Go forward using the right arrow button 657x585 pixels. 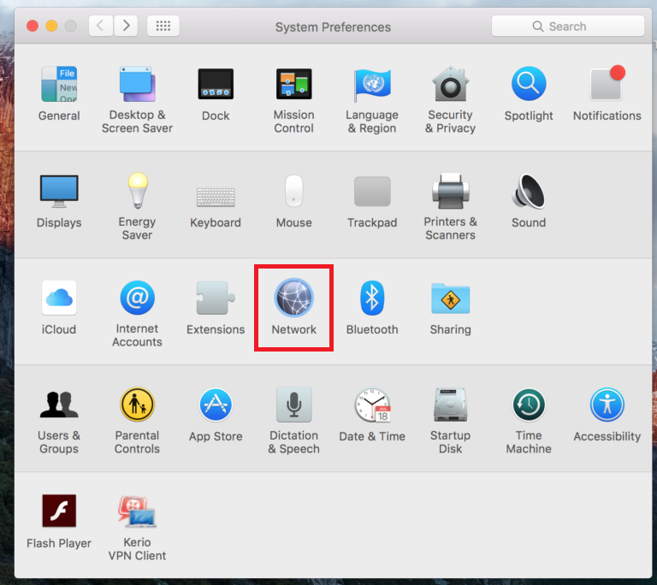(127, 26)
